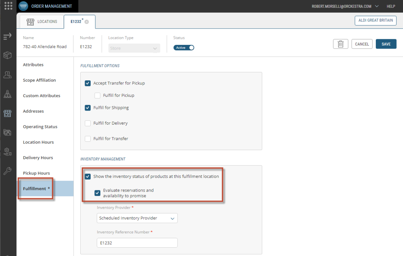Open the app launcher grid icon
Image resolution: width=403 pixels, height=256 pixels.
coord(8,6)
